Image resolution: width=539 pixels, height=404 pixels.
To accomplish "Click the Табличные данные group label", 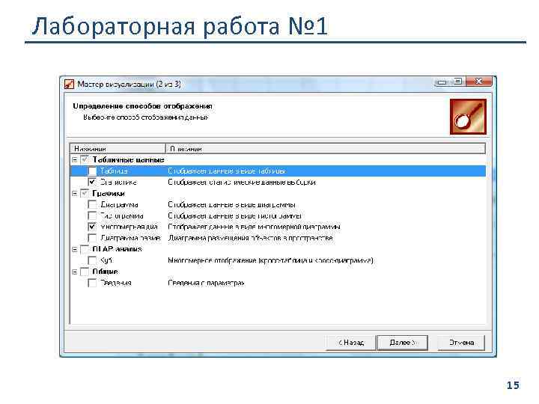I will 128,160.
